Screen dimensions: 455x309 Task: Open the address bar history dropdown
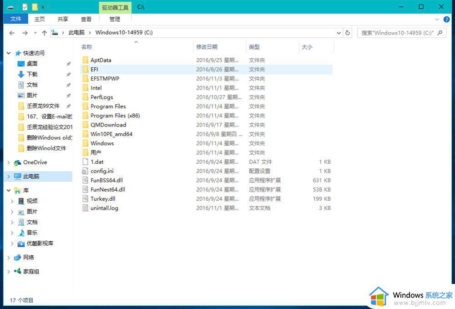[339, 33]
